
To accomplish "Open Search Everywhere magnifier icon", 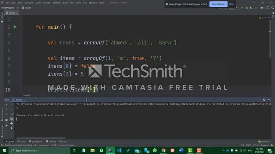I will click(x=272, y=8).
